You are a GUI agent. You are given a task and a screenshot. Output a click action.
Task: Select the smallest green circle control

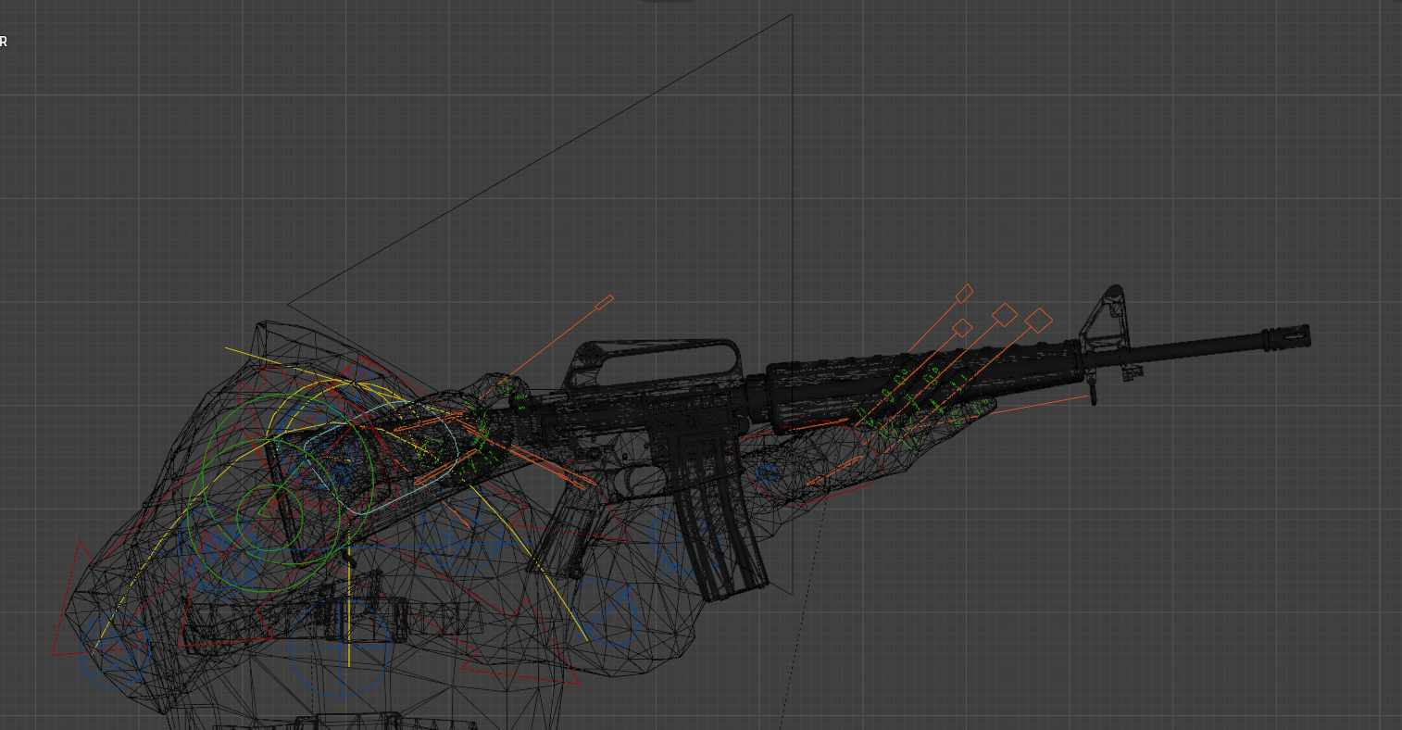269,517
